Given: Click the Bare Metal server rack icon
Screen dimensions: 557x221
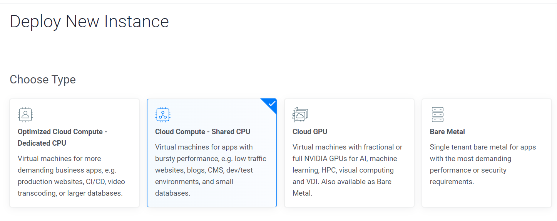Looking at the screenshot, I should [438, 115].
